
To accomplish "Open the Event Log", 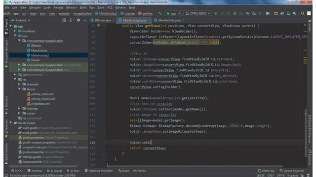I will pyautogui.click(x=266, y=171).
